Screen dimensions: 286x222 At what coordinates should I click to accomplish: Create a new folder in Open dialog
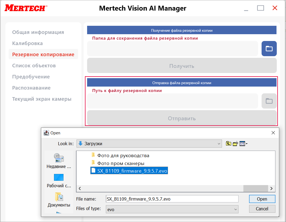tap(235, 144)
